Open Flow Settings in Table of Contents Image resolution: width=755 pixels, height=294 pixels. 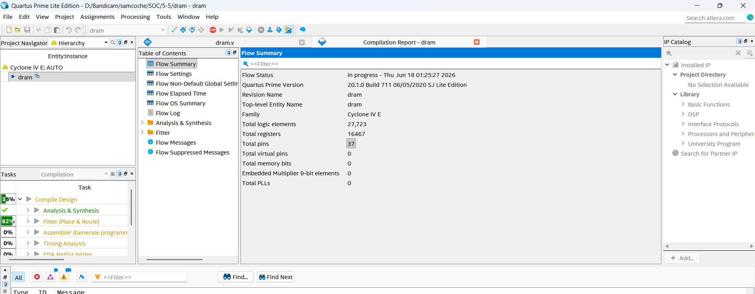(174, 73)
